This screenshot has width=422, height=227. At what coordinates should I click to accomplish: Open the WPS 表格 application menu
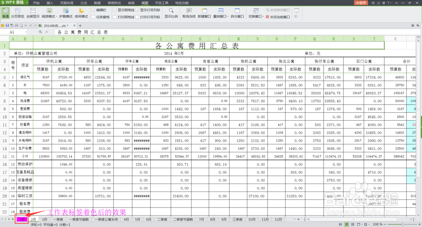[14, 3]
